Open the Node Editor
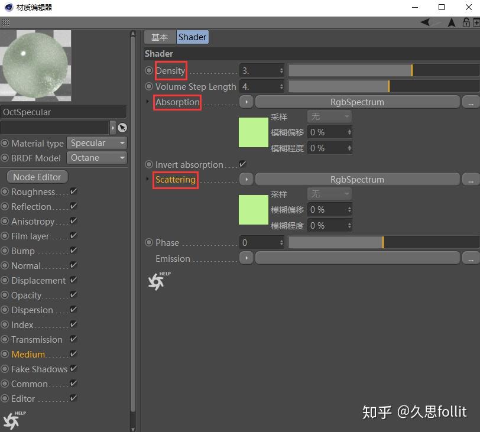 [x=37, y=177]
